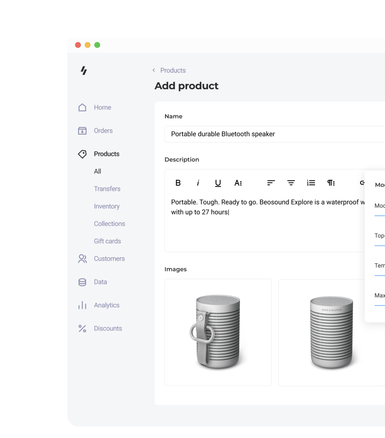Open Gift cards under Products
The height and width of the screenshot is (438, 385).
click(107, 241)
